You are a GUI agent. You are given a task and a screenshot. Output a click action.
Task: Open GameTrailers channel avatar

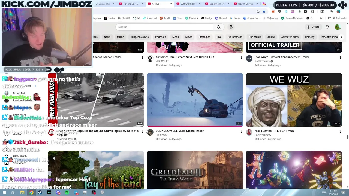249,59
